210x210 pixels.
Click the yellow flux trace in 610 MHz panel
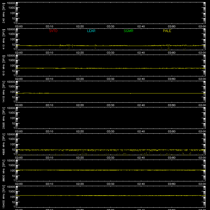[111, 68]
